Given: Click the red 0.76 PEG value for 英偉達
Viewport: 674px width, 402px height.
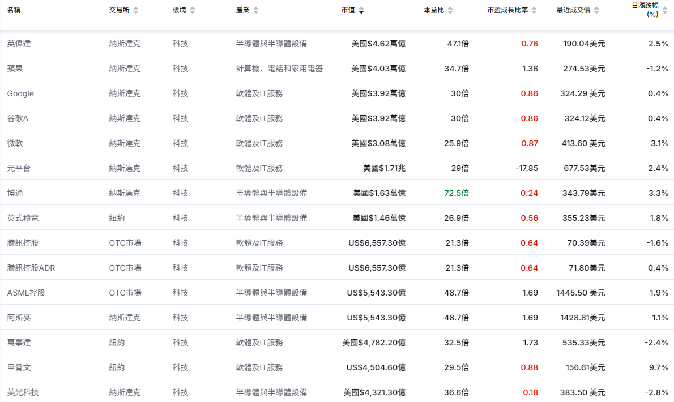Looking at the screenshot, I should 530,43.
